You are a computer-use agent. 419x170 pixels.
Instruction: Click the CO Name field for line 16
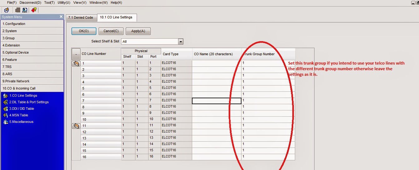coord(217,157)
